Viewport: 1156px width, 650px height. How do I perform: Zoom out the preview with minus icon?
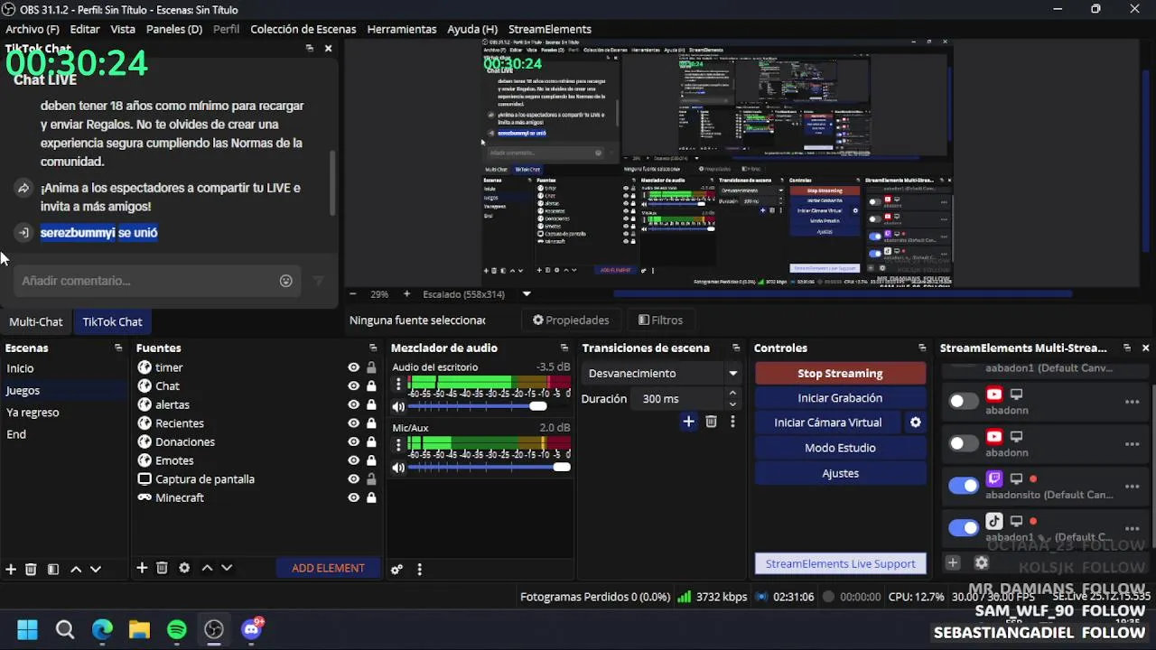(x=352, y=294)
